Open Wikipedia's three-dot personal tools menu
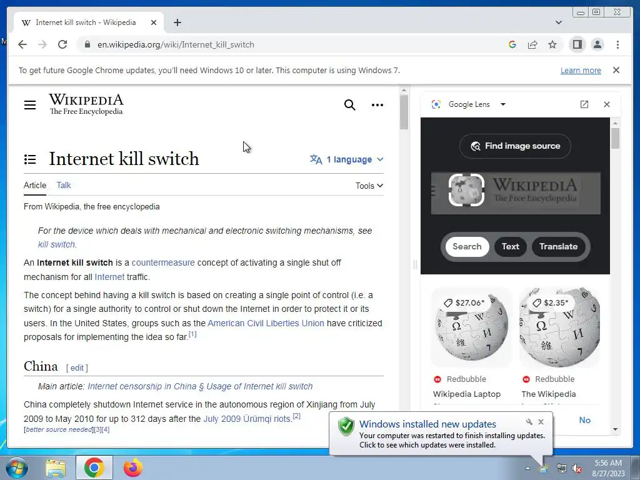This screenshot has height=480, width=640. coord(377,105)
